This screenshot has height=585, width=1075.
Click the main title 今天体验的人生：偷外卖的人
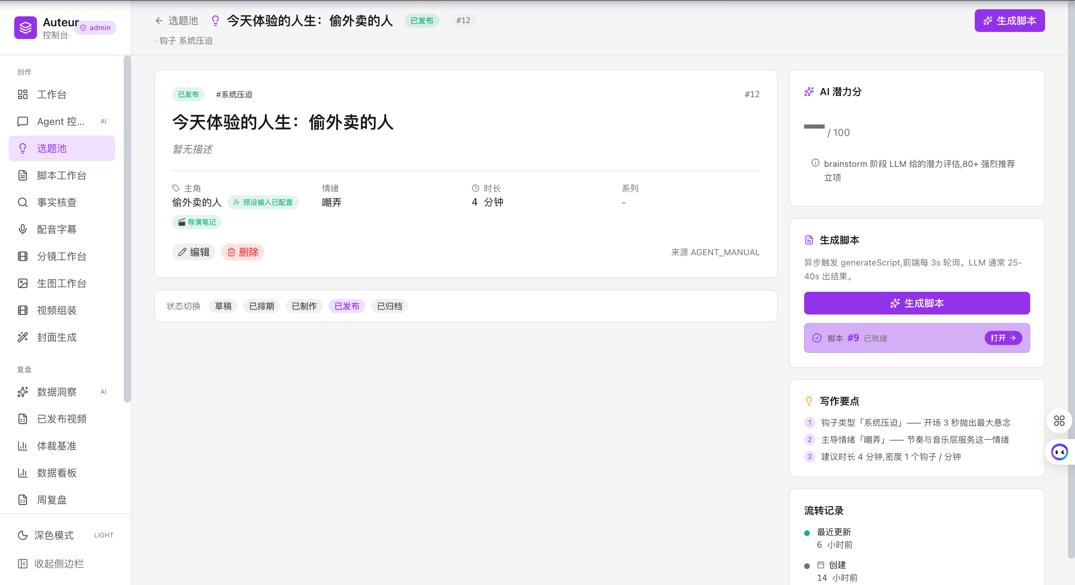(283, 122)
